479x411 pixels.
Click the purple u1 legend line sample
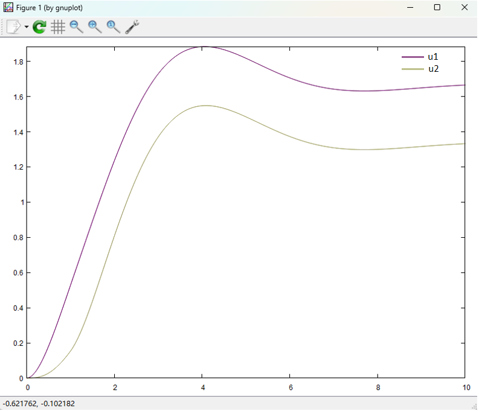pyautogui.click(x=413, y=57)
